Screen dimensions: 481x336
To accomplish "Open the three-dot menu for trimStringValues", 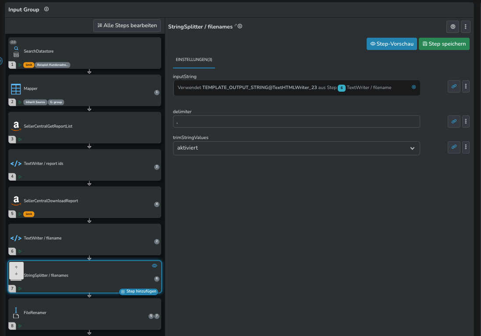I will click(466, 147).
